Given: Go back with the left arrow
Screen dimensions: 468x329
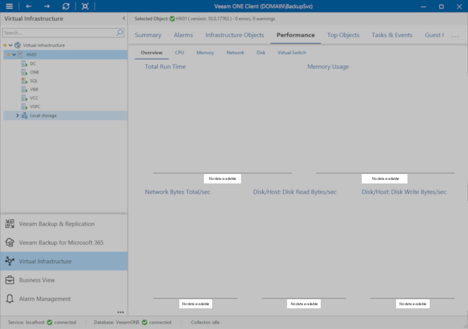Looking at the screenshot, I should click(29, 6).
